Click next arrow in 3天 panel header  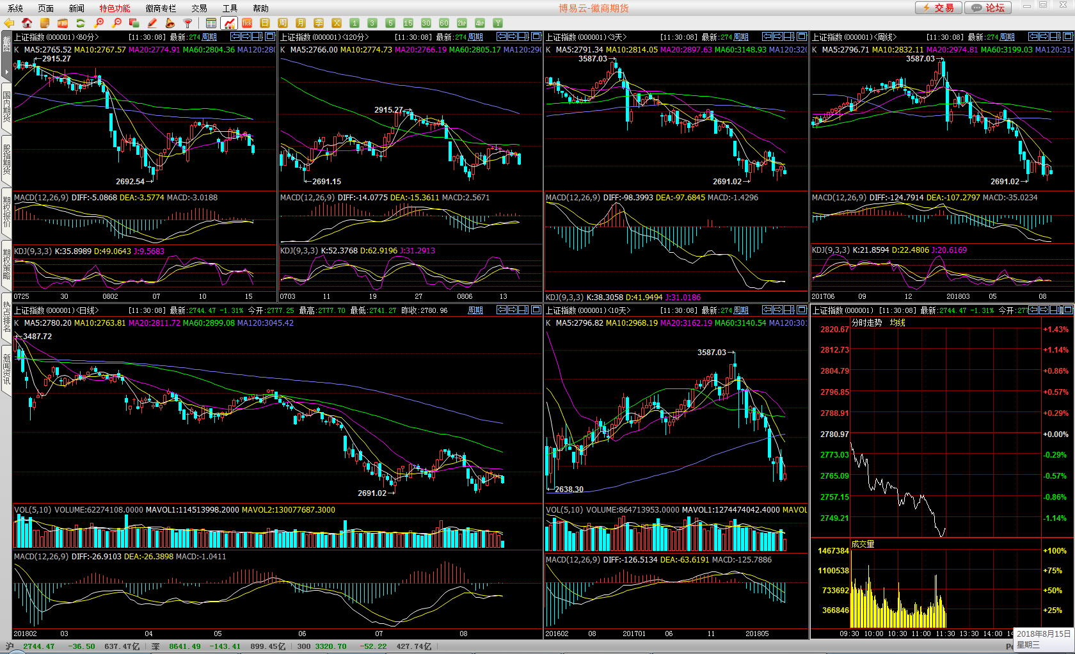coord(778,37)
